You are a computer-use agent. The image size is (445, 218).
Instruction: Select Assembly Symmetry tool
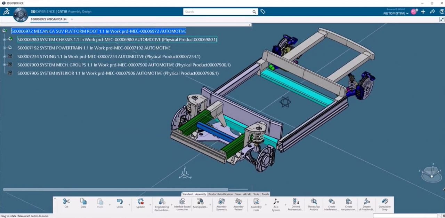coord(221,201)
